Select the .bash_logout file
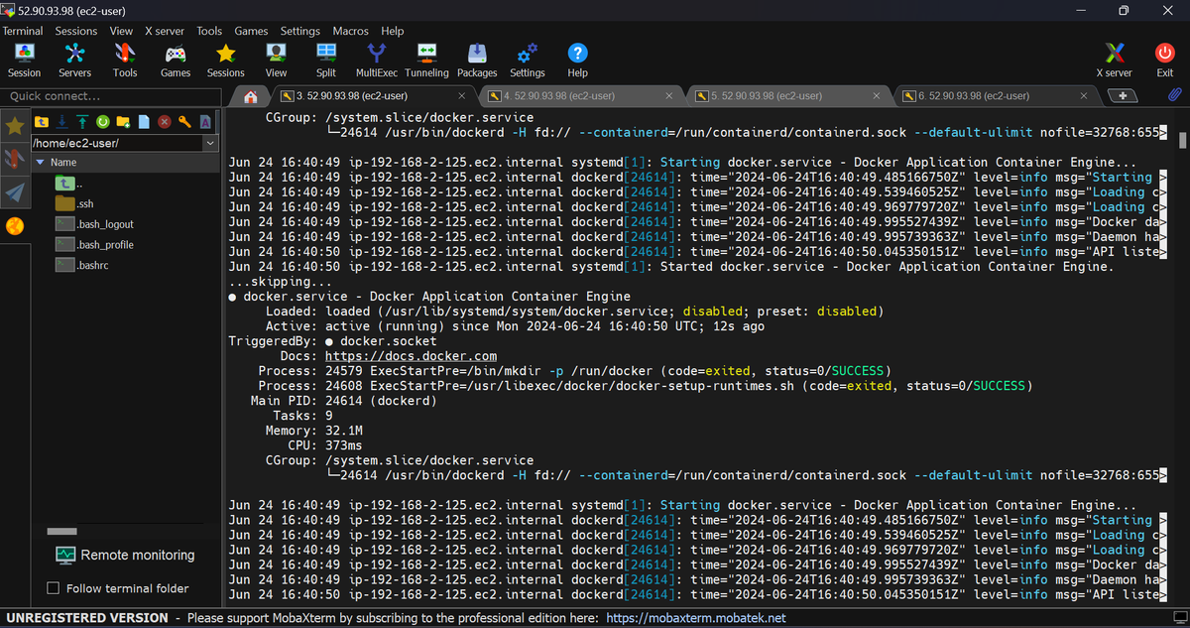 pyautogui.click(x=94, y=224)
